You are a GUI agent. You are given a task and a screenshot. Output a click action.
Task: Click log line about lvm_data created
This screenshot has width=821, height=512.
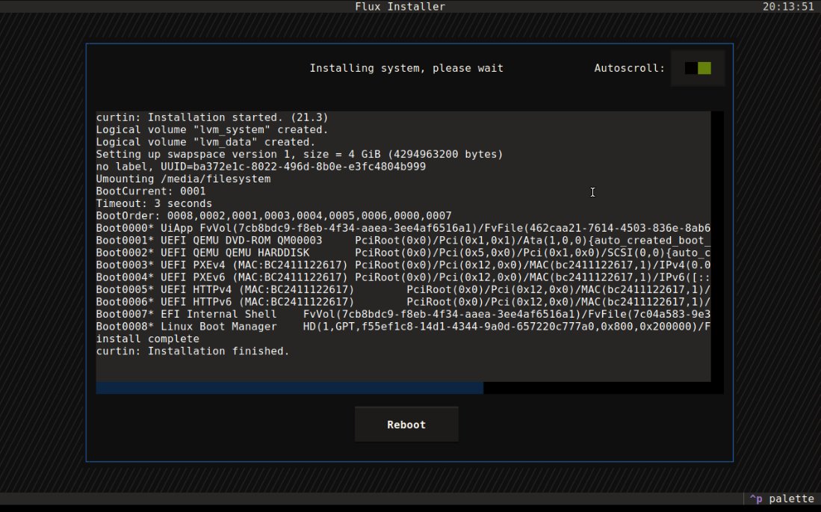[205, 142]
